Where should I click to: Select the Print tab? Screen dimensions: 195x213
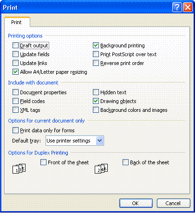click(16, 22)
